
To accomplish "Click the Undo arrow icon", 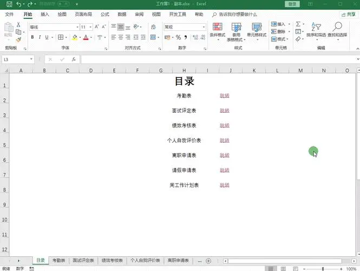I will [19, 4].
